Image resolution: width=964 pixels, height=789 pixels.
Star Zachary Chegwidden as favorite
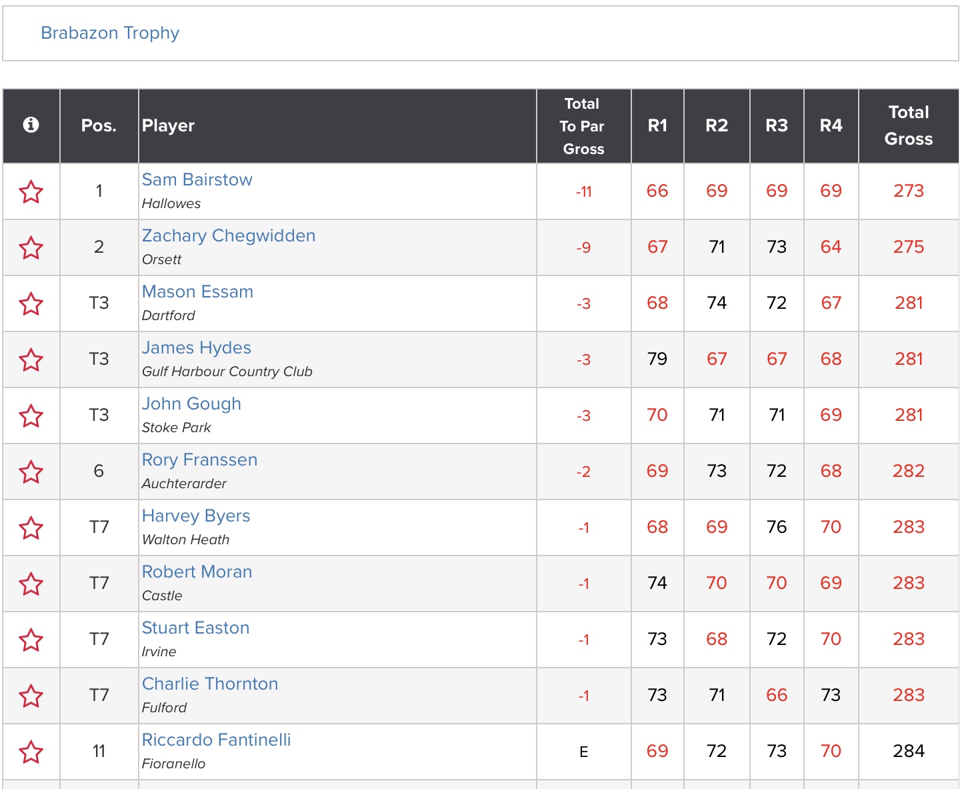(31, 248)
